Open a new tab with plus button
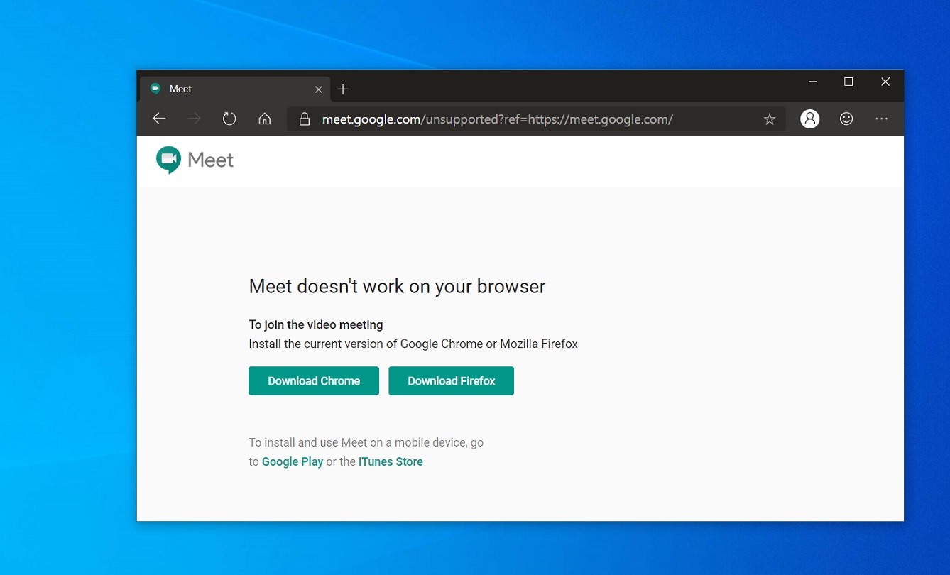 point(343,89)
